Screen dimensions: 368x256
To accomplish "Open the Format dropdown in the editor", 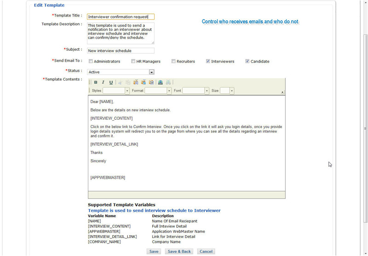I will coord(169,91).
